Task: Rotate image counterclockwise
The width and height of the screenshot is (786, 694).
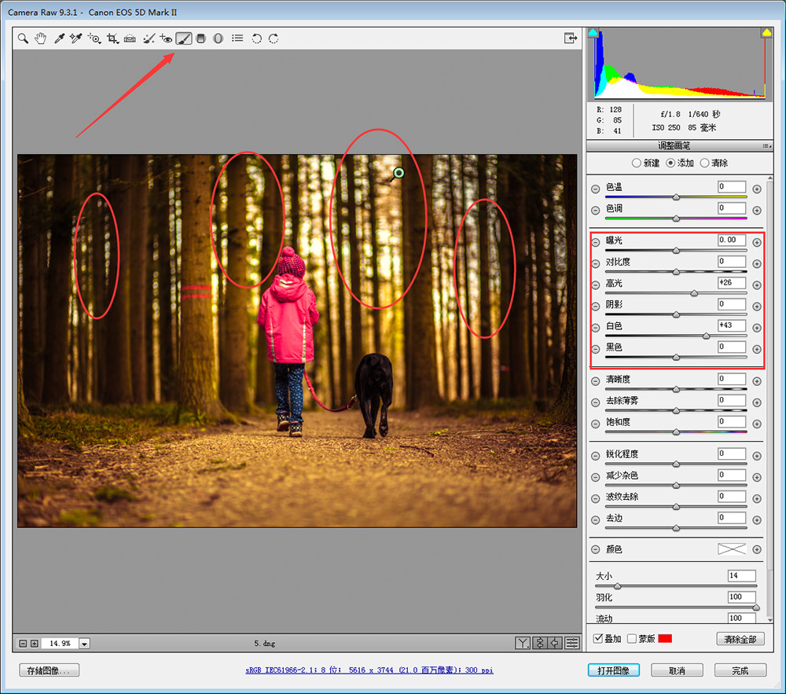Action: (257, 39)
